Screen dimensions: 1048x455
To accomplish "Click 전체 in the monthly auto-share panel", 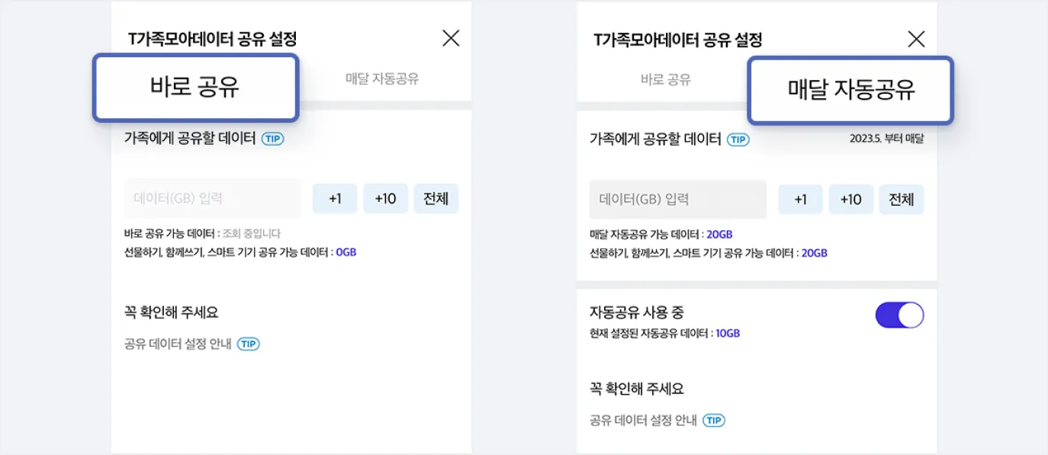I will pyautogui.click(x=902, y=197).
